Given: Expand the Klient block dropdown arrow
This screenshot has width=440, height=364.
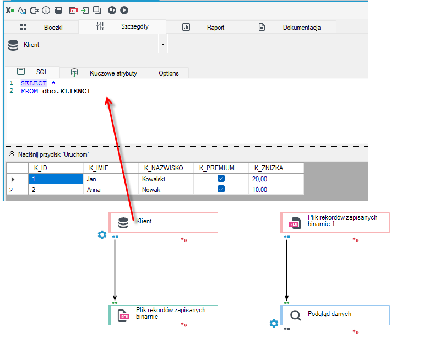Looking at the screenshot, I should pyautogui.click(x=163, y=45).
